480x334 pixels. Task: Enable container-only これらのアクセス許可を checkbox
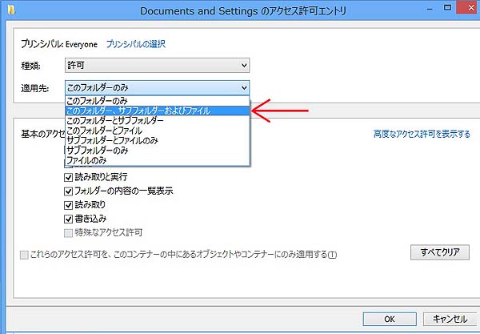point(23,255)
